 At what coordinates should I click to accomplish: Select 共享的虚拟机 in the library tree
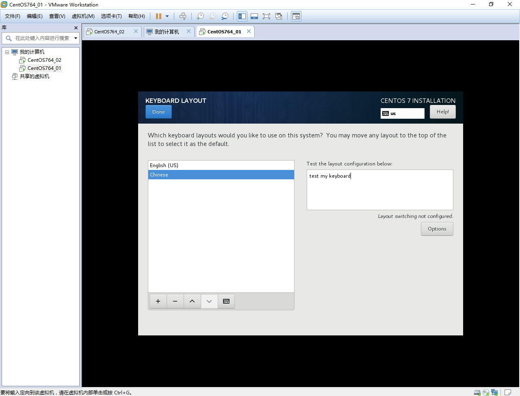coord(35,76)
